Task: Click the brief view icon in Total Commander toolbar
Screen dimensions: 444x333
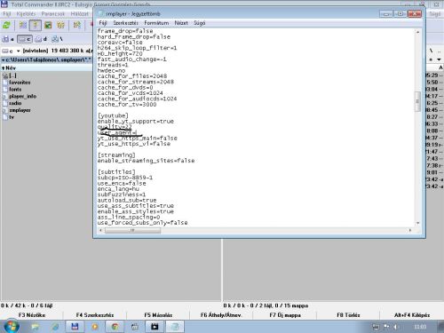Action: pyautogui.click(x=23, y=25)
